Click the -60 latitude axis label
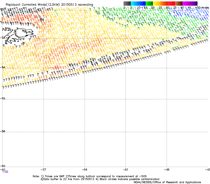Image resolution: width=210 pixels, height=184 pixels. (x=3, y=166)
